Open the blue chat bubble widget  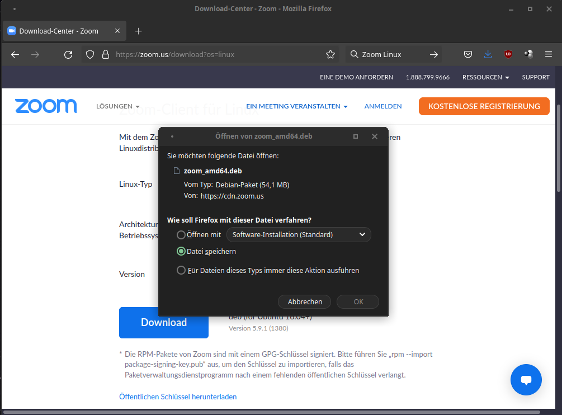[526, 380]
